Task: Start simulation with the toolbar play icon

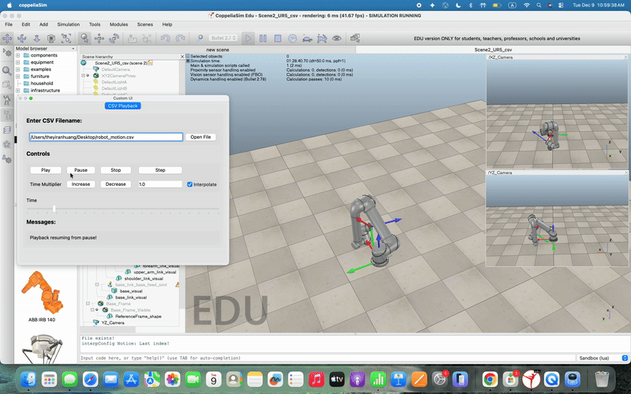Action: pyautogui.click(x=248, y=38)
